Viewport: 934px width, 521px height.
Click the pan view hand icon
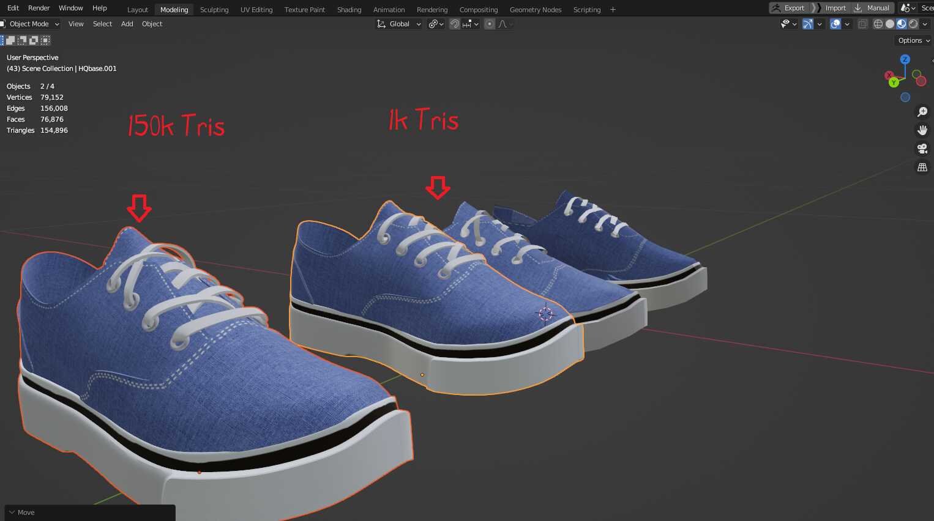(x=922, y=130)
